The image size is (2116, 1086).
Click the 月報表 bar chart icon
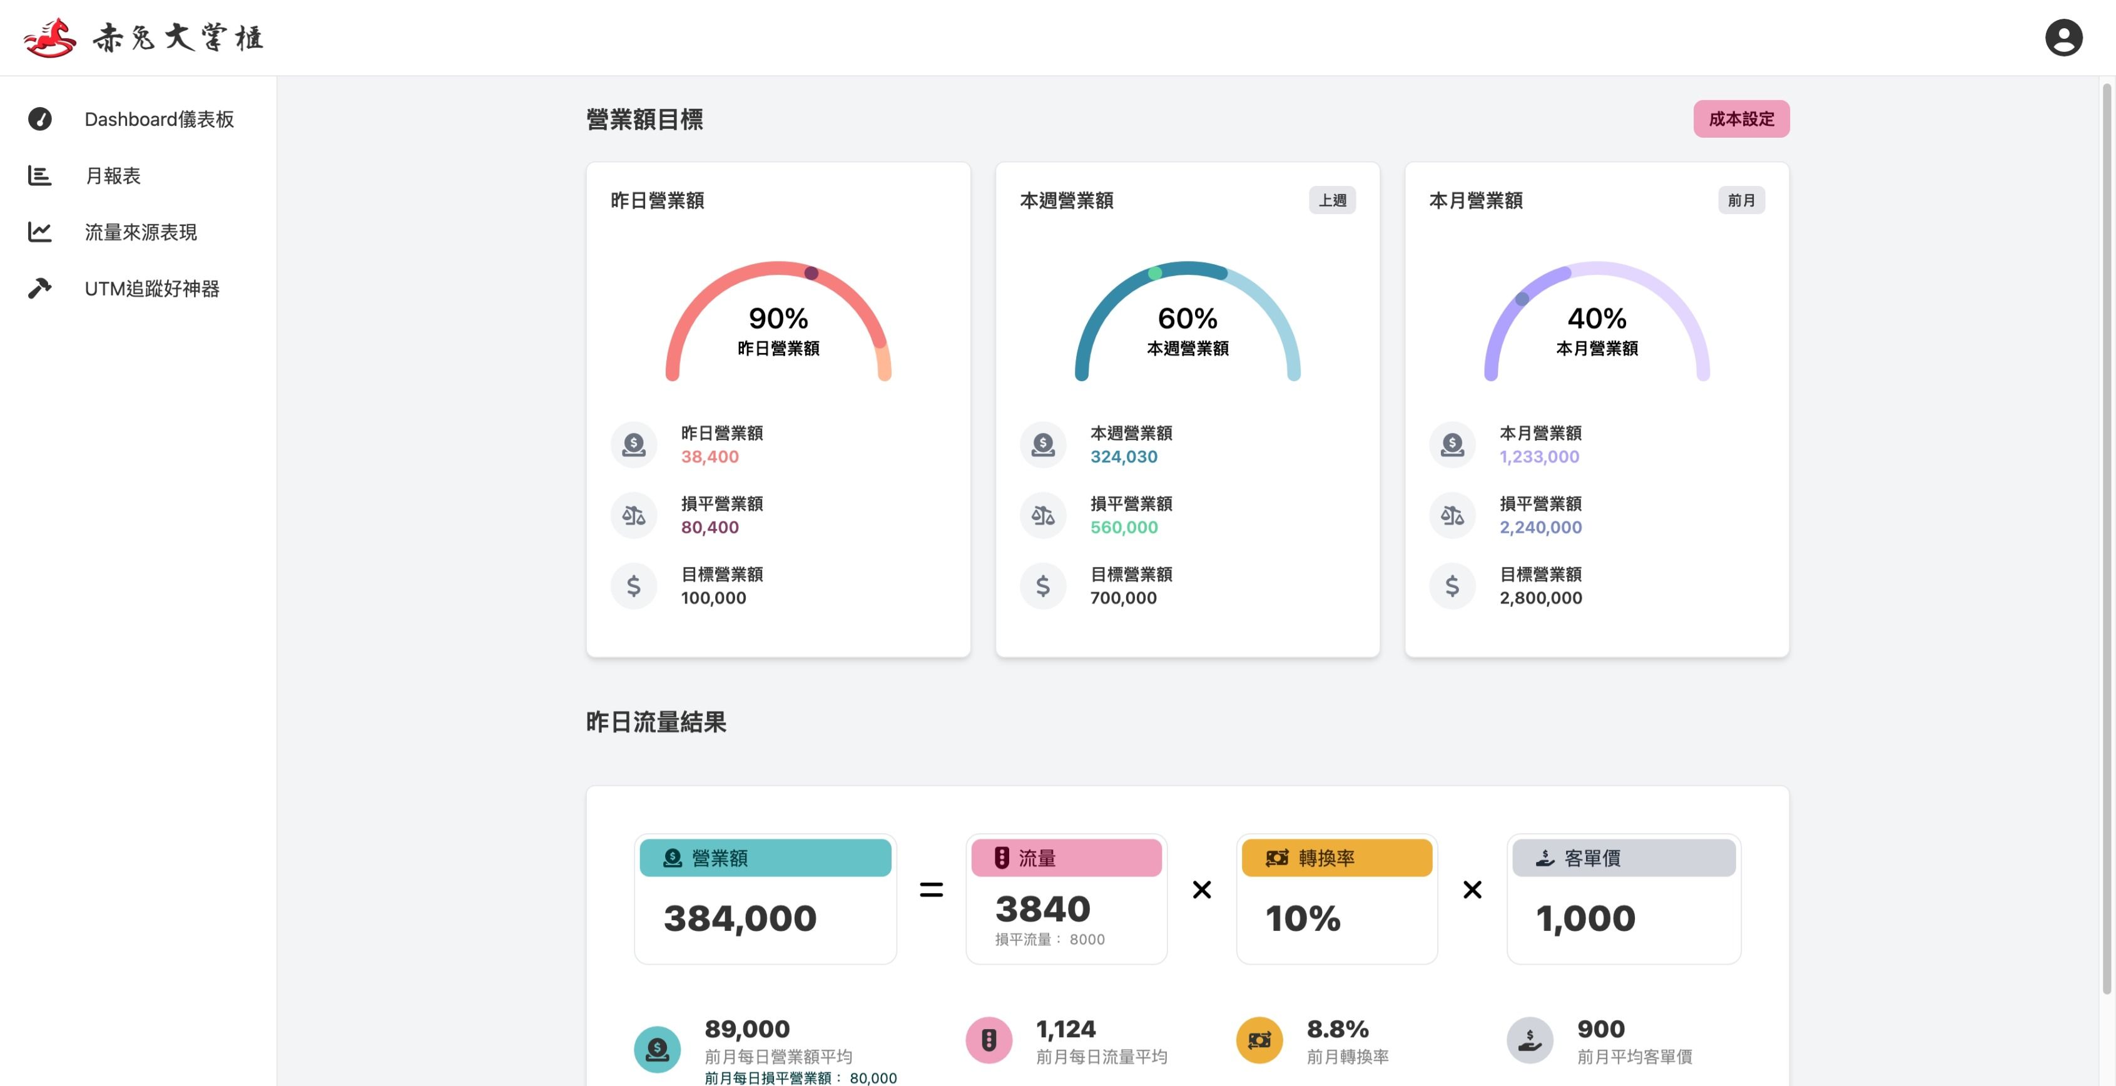click(x=39, y=176)
